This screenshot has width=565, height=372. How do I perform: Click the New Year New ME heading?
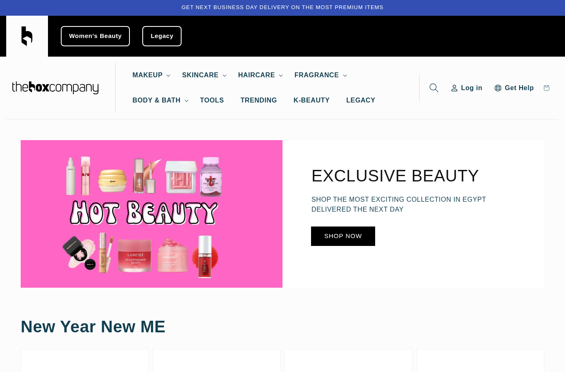[x=93, y=327]
